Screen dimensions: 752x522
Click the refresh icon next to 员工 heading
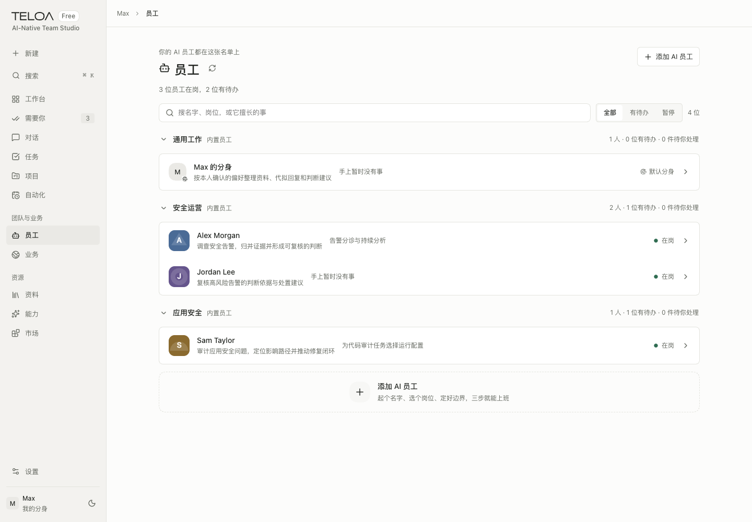click(x=212, y=68)
